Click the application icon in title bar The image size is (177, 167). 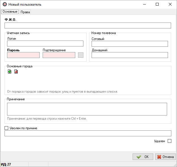tap(5, 5)
